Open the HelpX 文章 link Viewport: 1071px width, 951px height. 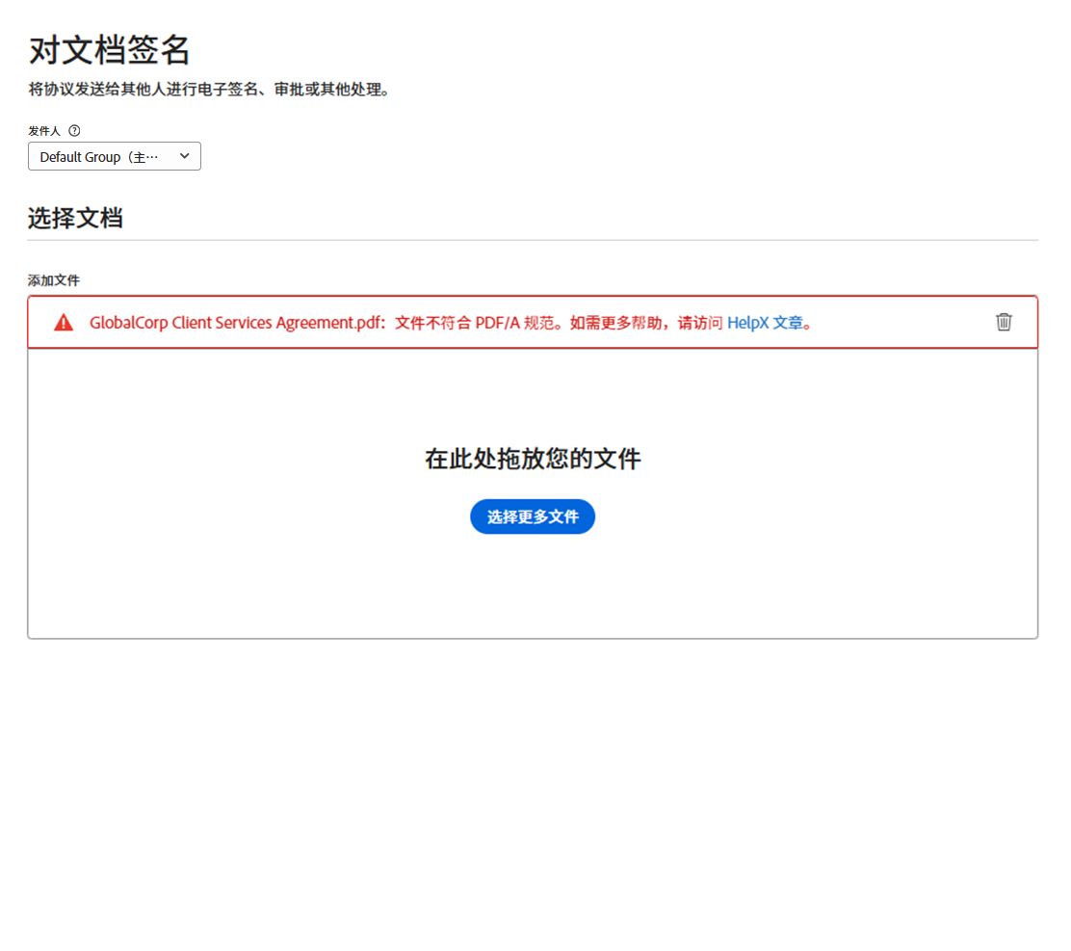click(765, 323)
